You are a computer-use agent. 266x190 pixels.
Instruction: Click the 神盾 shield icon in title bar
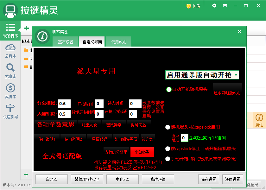193,5
